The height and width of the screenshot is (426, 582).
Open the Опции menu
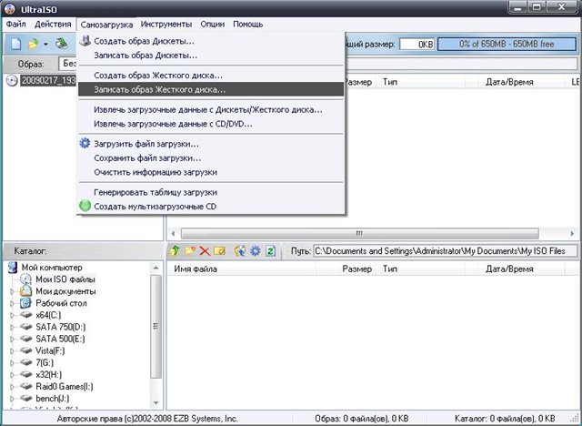(212, 25)
